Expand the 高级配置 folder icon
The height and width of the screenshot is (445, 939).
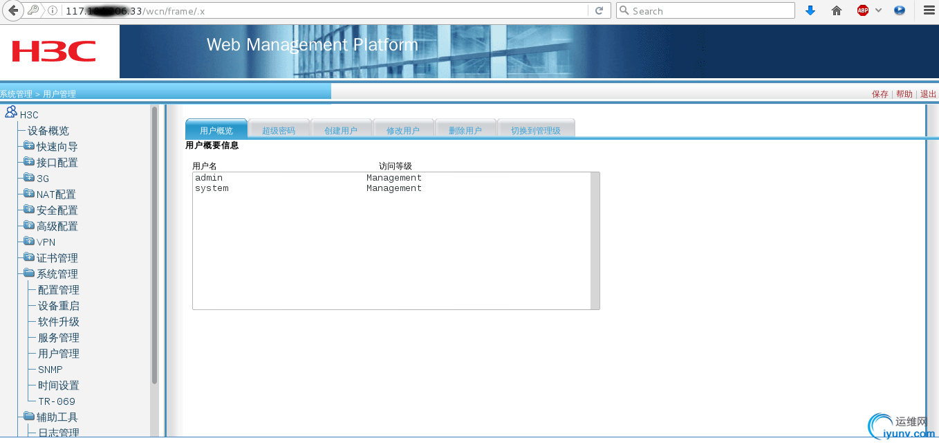pos(29,226)
